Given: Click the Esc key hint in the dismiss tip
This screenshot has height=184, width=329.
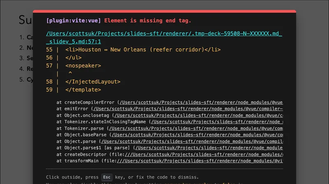Looking at the screenshot, I should coord(107,177).
